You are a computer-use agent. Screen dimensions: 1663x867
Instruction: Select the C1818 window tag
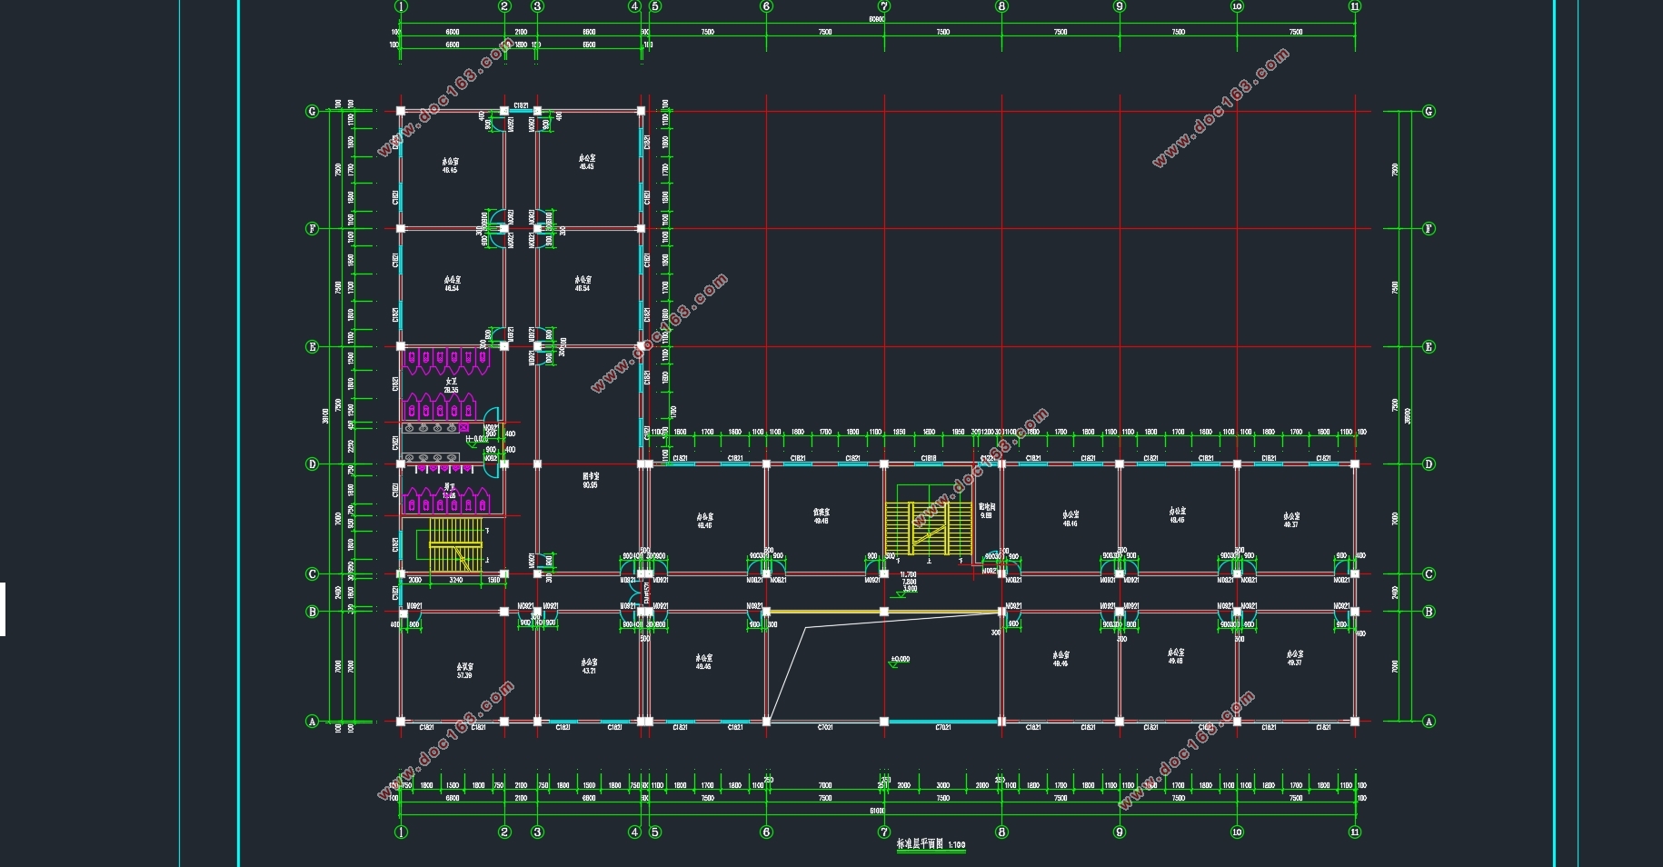point(929,458)
